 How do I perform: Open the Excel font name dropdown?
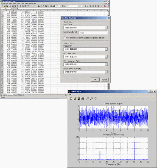(x=78, y=6)
